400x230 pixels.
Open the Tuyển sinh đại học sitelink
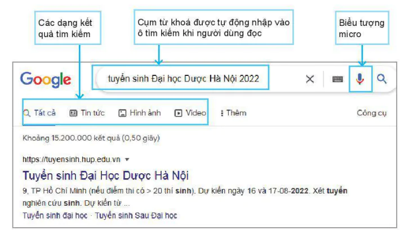[x=55, y=215]
